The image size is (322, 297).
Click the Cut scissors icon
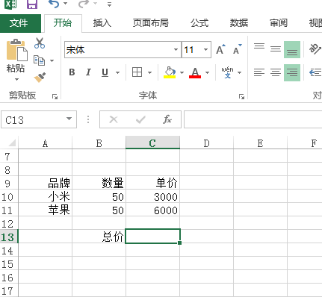pyautogui.click(x=40, y=43)
